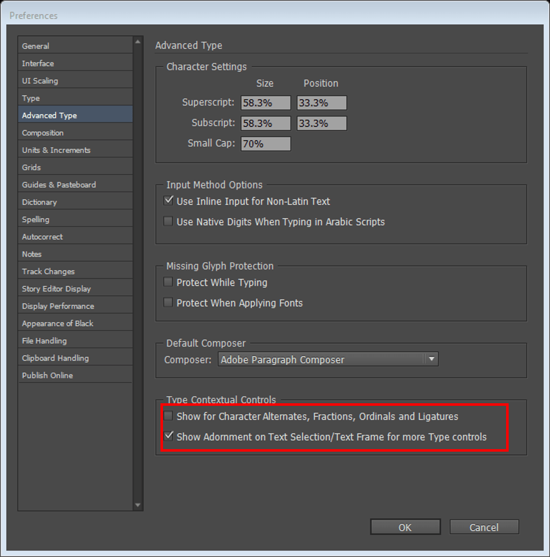Select Interface in the sidebar
The image size is (550, 557).
[75, 63]
